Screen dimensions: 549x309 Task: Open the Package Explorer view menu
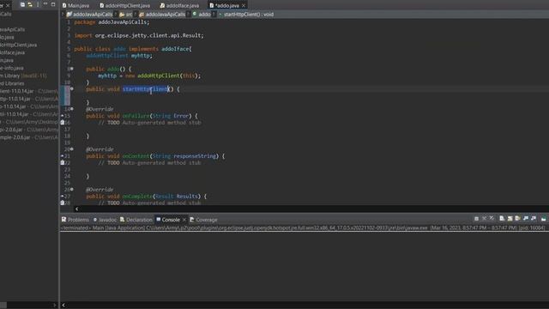(38, 4)
